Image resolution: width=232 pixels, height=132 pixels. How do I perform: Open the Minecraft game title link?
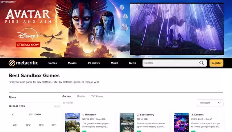pos(89,115)
